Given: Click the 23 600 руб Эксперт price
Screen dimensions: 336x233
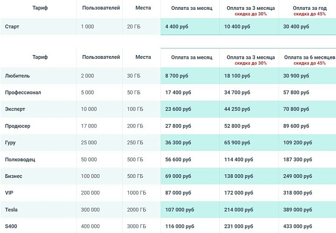Looking at the screenshot, I should pos(178,109).
